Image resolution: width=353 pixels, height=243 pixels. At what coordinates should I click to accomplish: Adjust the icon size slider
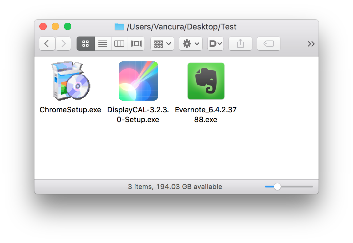click(278, 186)
